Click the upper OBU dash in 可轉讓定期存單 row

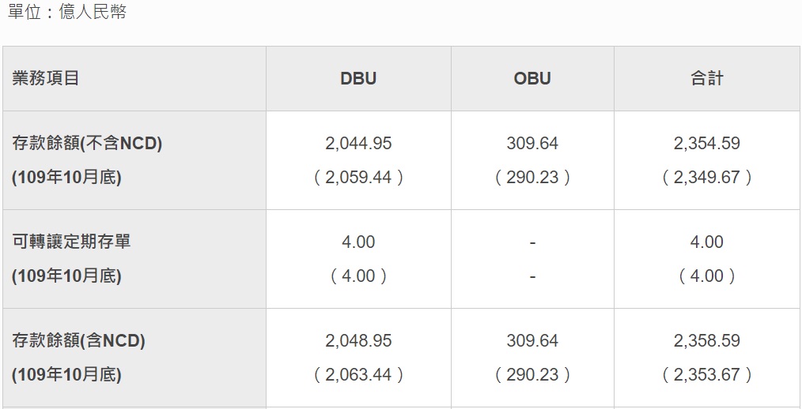coord(532,242)
